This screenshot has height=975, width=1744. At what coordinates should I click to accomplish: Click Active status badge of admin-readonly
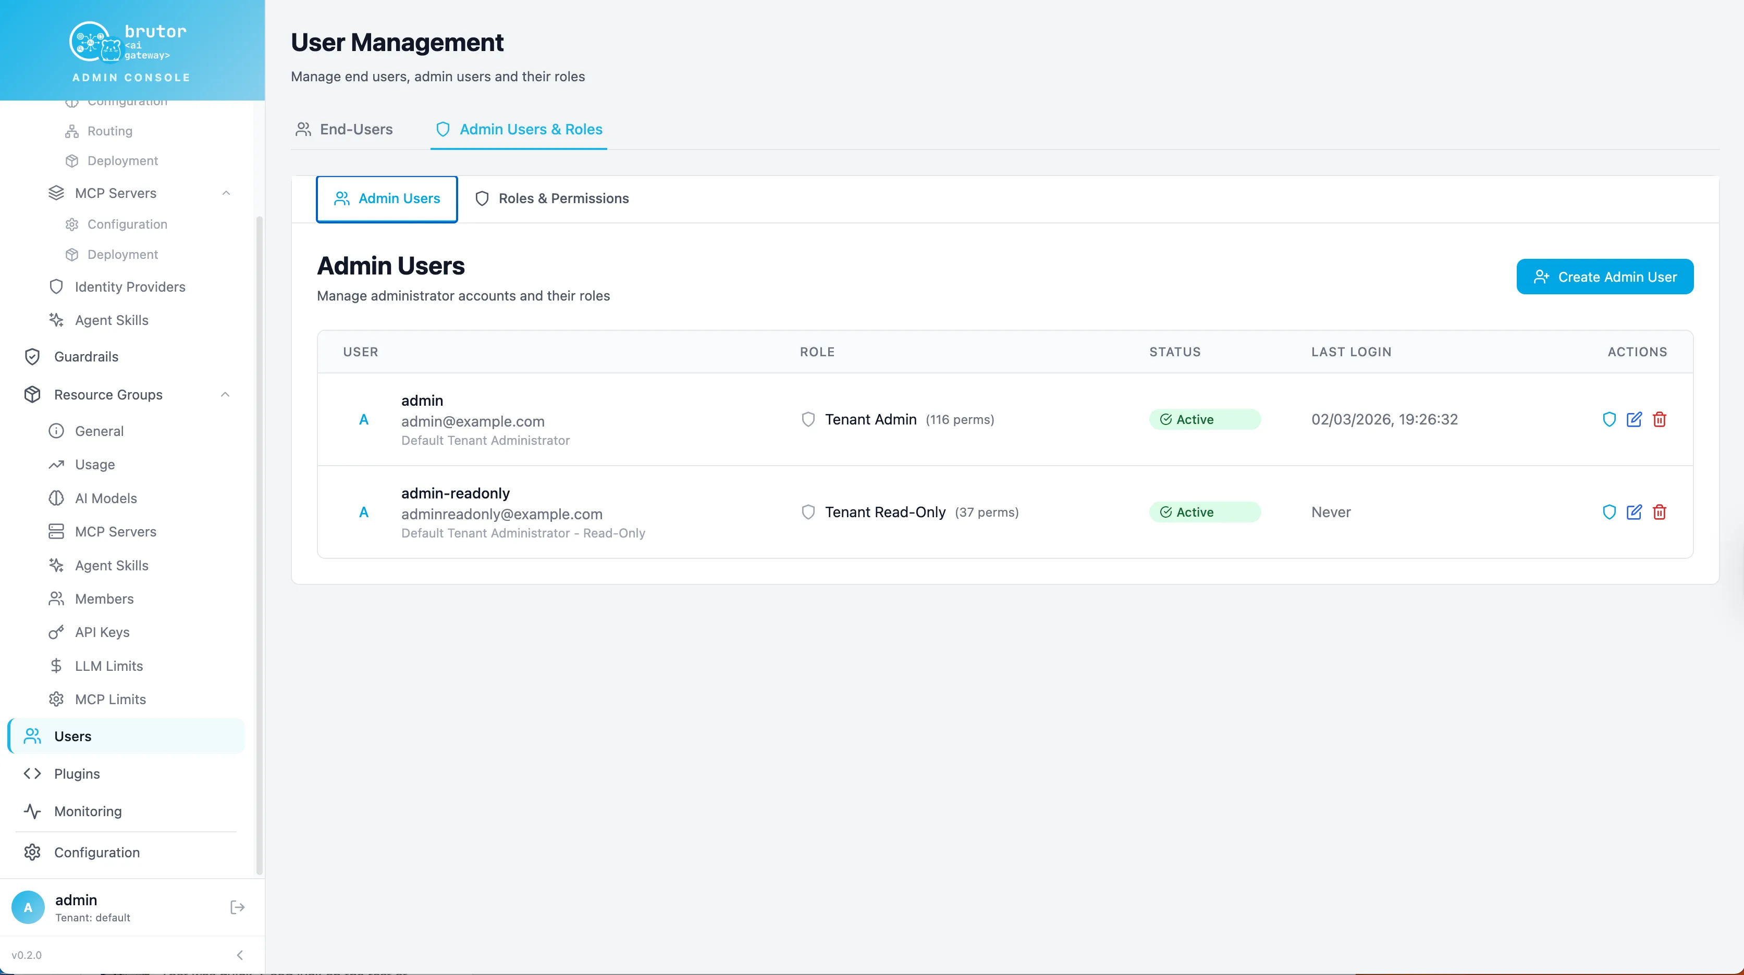pyautogui.click(x=1205, y=512)
